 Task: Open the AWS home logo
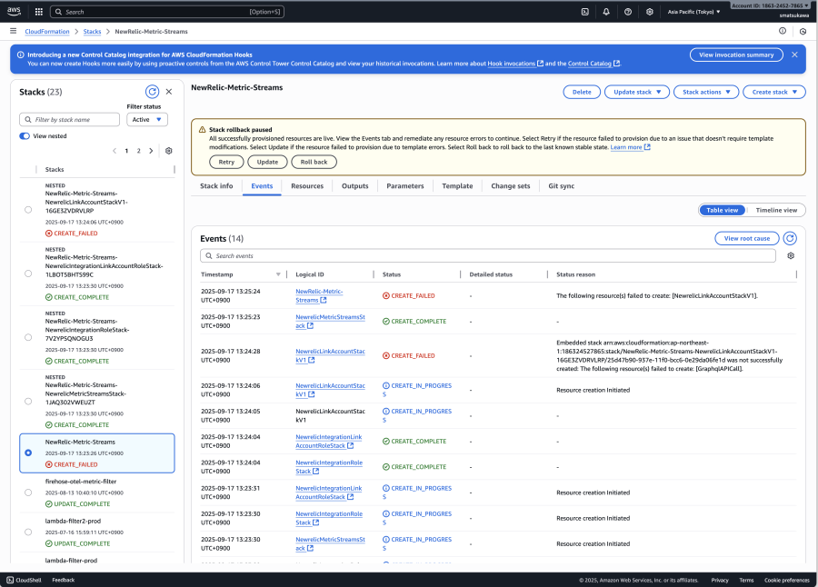point(14,11)
